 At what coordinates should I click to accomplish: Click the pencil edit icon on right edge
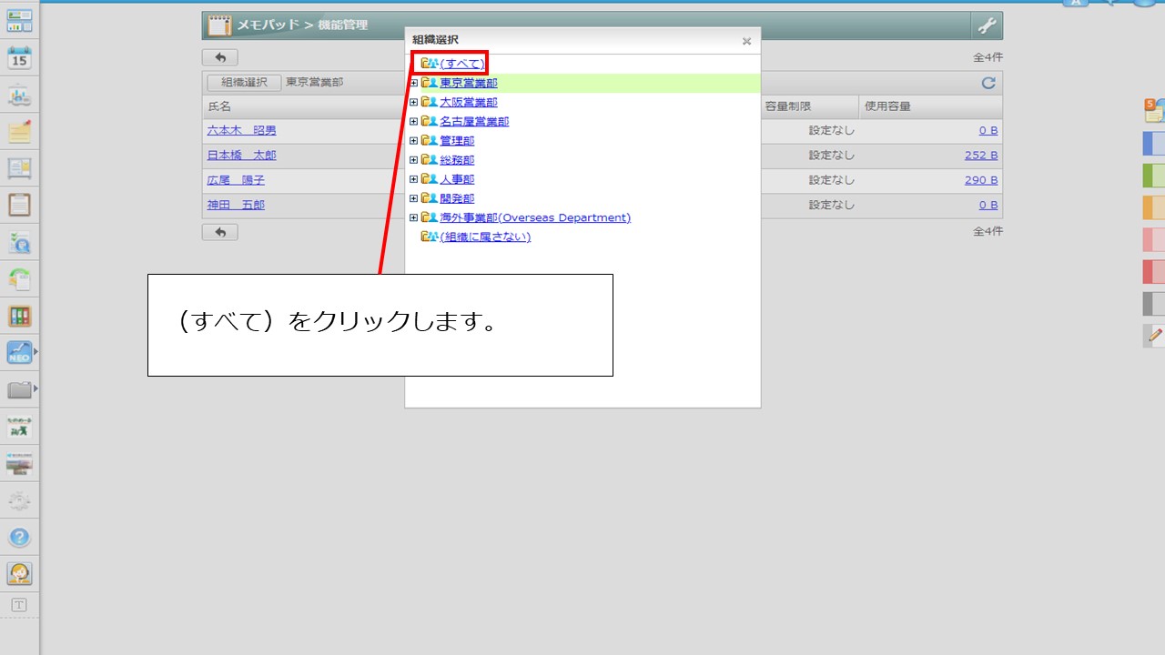tap(1154, 335)
